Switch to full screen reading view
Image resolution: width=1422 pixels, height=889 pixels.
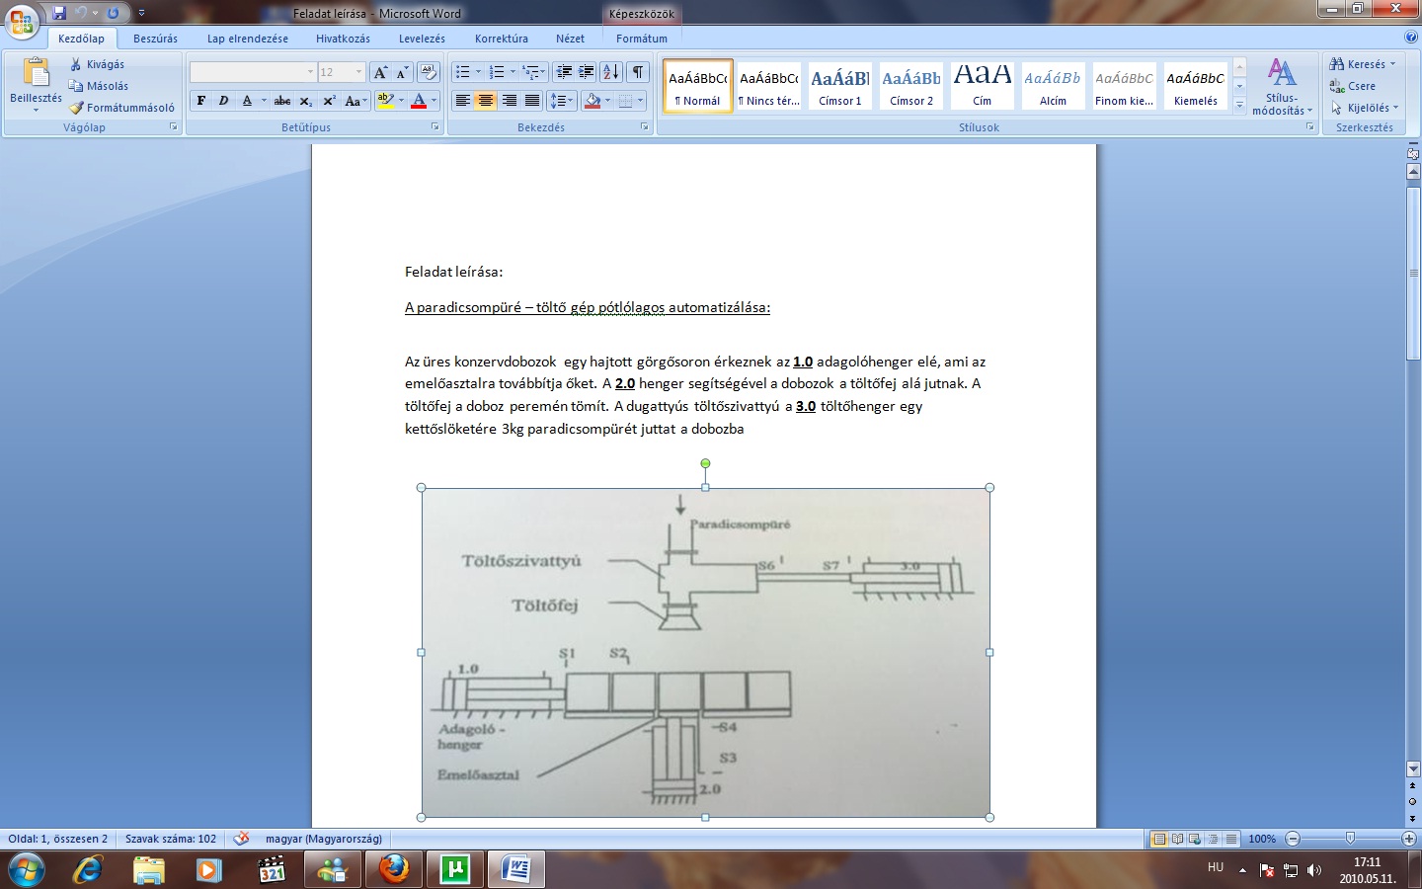point(1177,839)
